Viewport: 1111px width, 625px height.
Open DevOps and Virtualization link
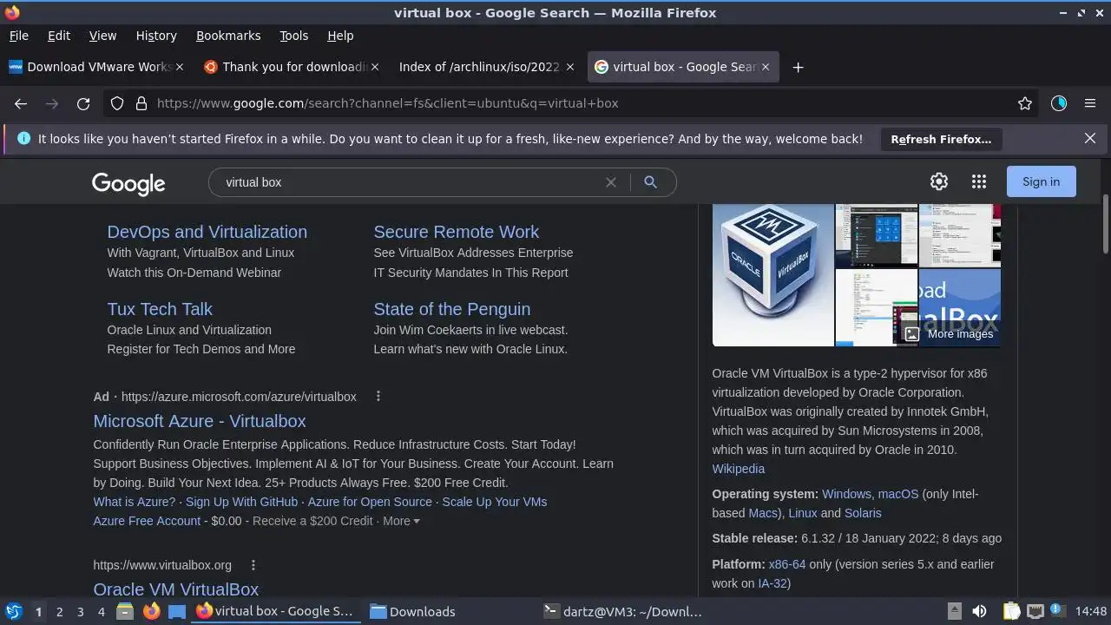click(x=207, y=232)
